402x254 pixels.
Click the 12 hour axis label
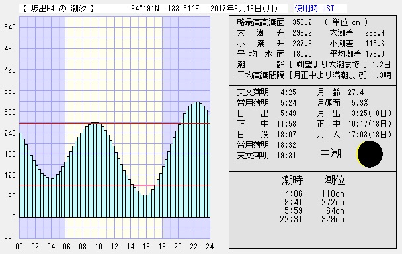tap(114, 247)
